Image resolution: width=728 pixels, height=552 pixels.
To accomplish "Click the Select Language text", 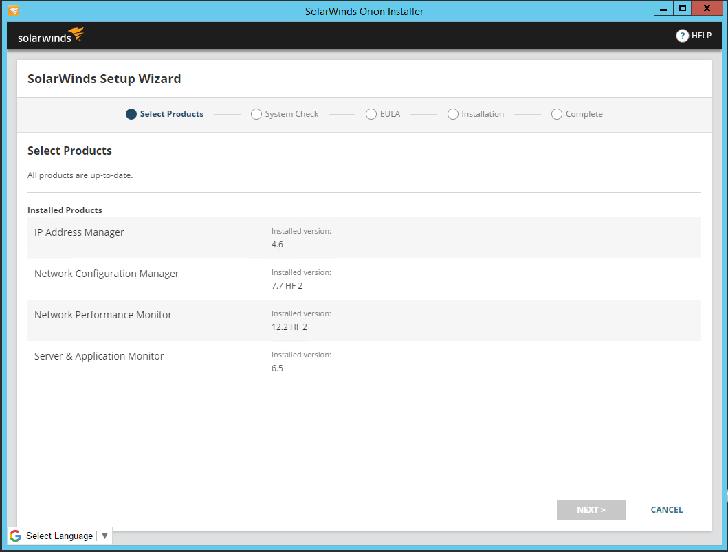I will pyautogui.click(x=59, y=536).
